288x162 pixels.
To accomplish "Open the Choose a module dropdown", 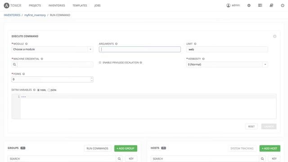I will 52,49.
